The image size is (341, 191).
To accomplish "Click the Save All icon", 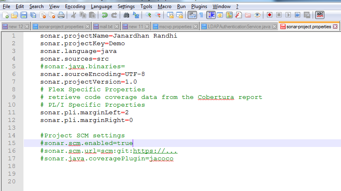I will [x=33, y=15].
